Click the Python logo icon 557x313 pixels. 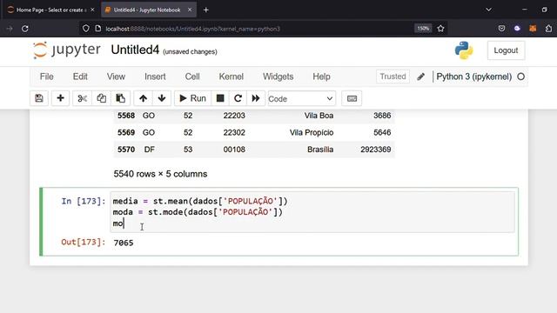(464, 50)
